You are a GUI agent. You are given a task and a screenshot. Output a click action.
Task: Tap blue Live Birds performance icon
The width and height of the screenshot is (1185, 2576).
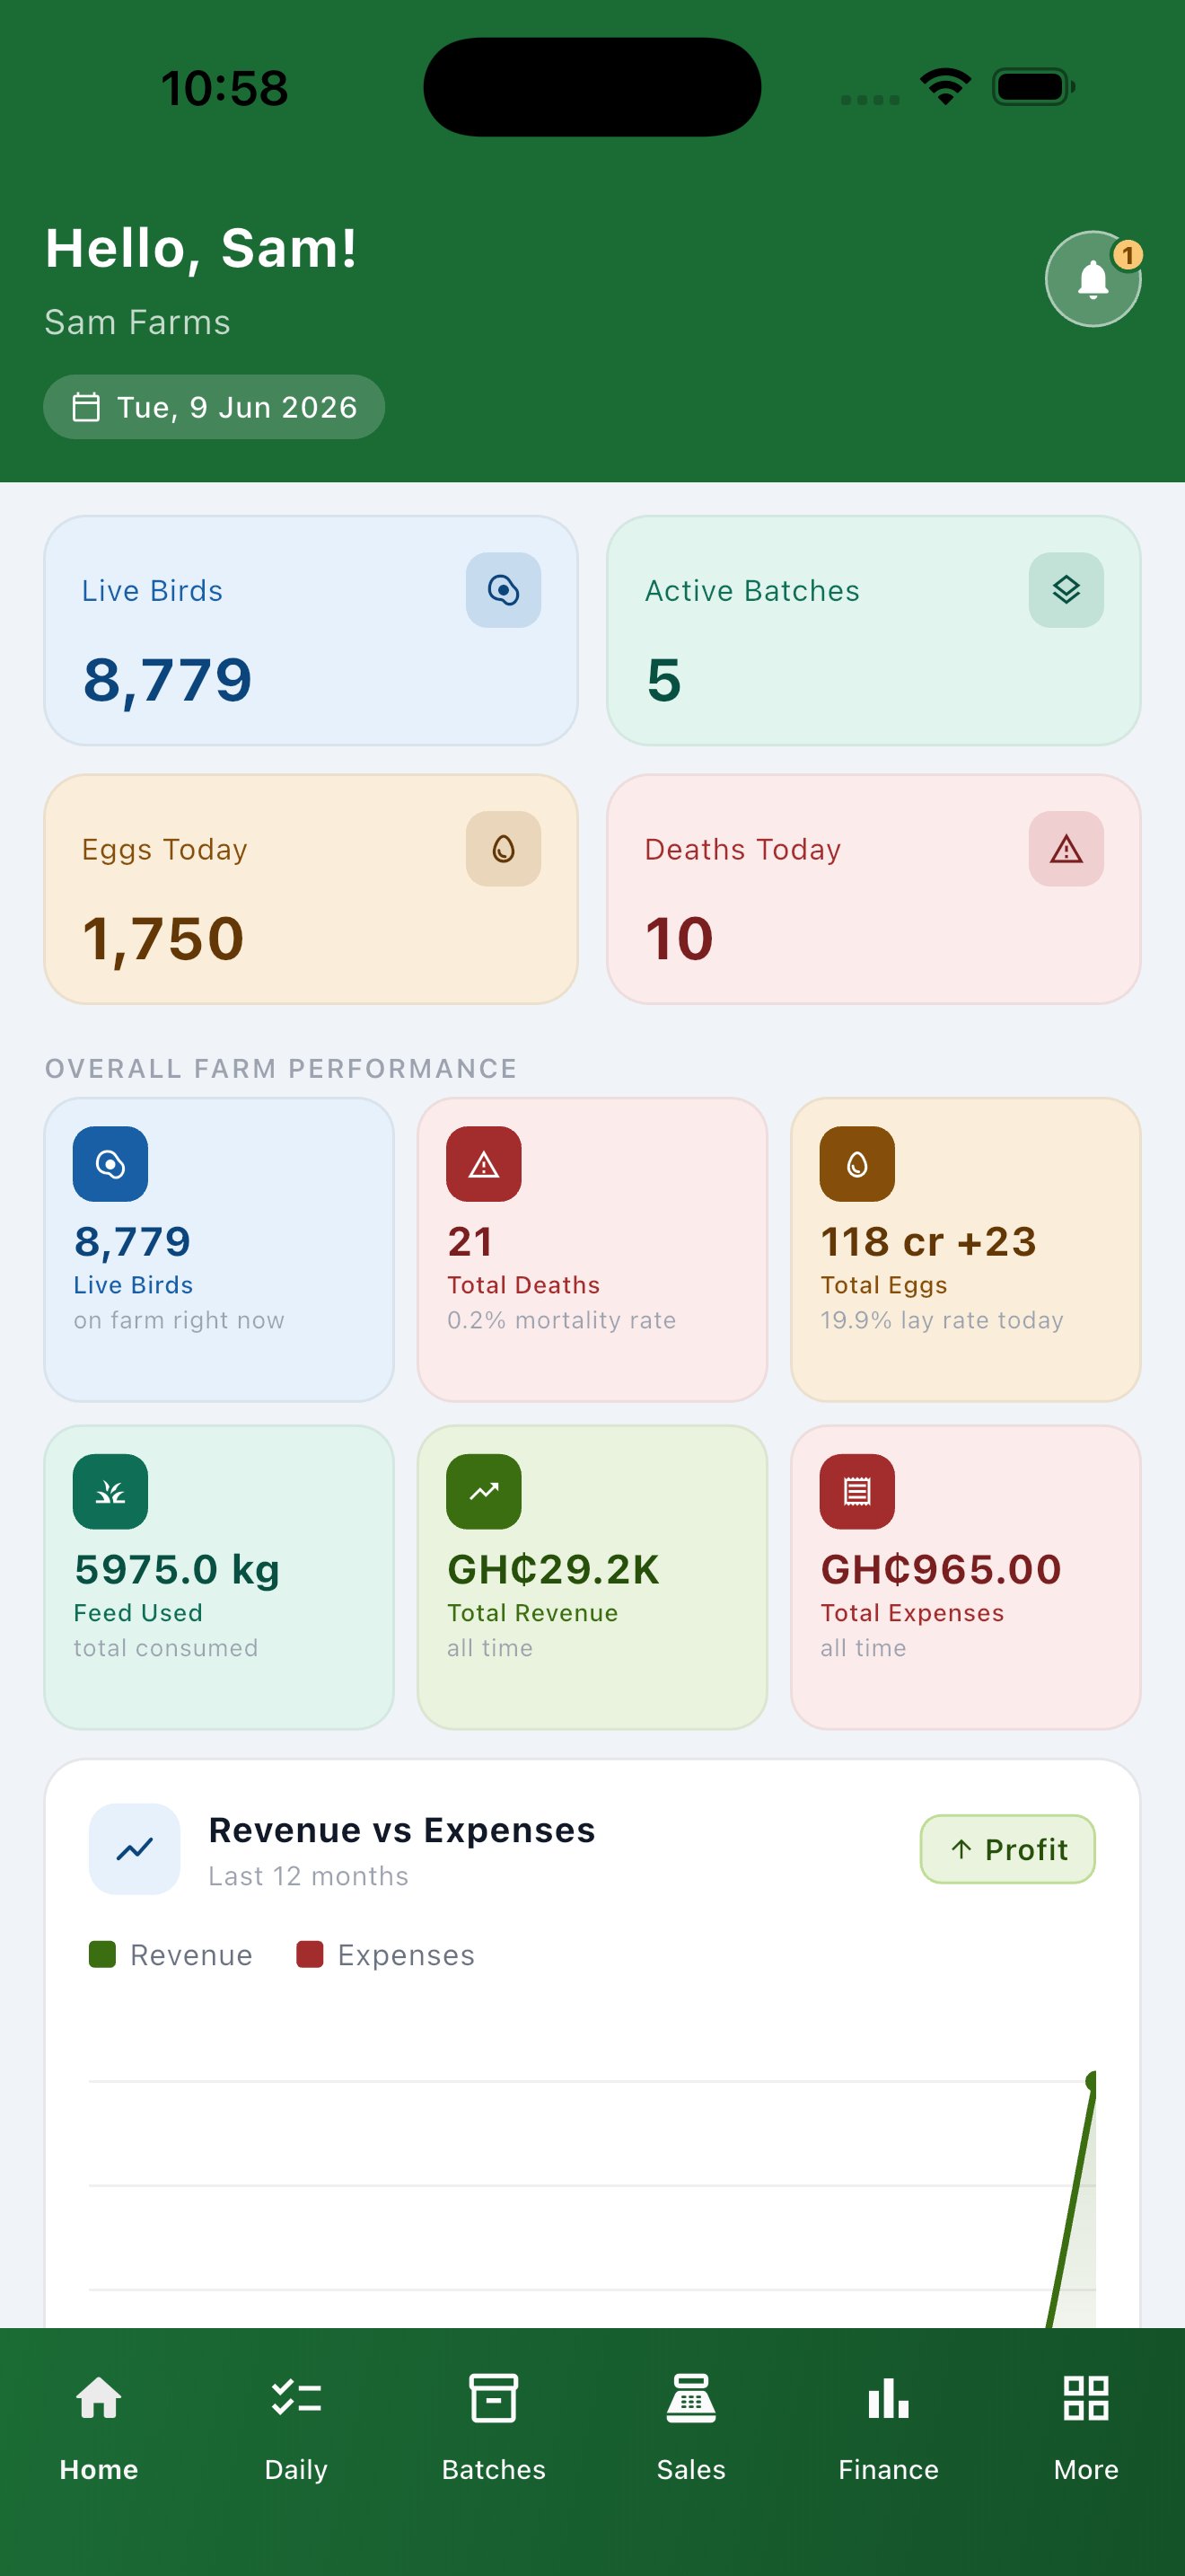tap(110, 1164)
